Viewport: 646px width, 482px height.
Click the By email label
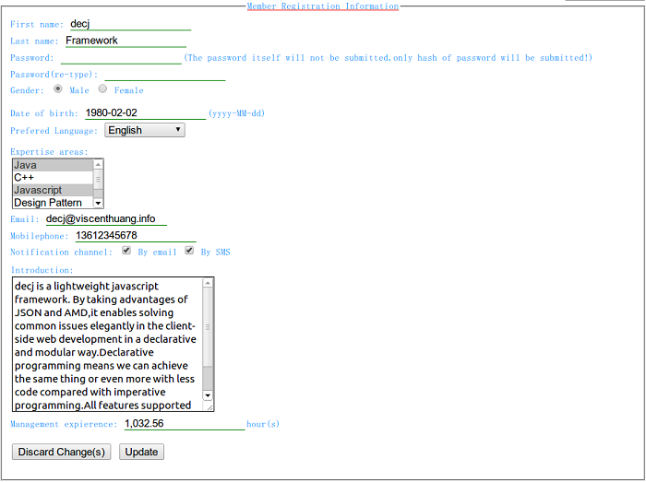coord(157,253)
